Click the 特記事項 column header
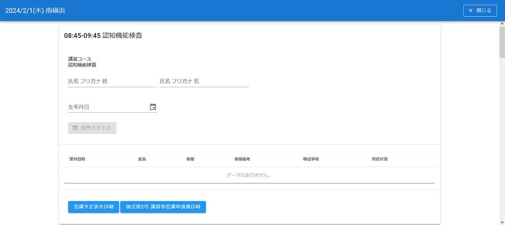The height and width of the screenshot is (225, 505). click(310, 159)
